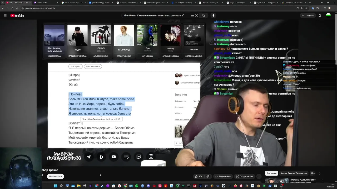Open options menu for 'Платина, PLOHOYPAREN' video
337x189 pixels.
point(322,180)
